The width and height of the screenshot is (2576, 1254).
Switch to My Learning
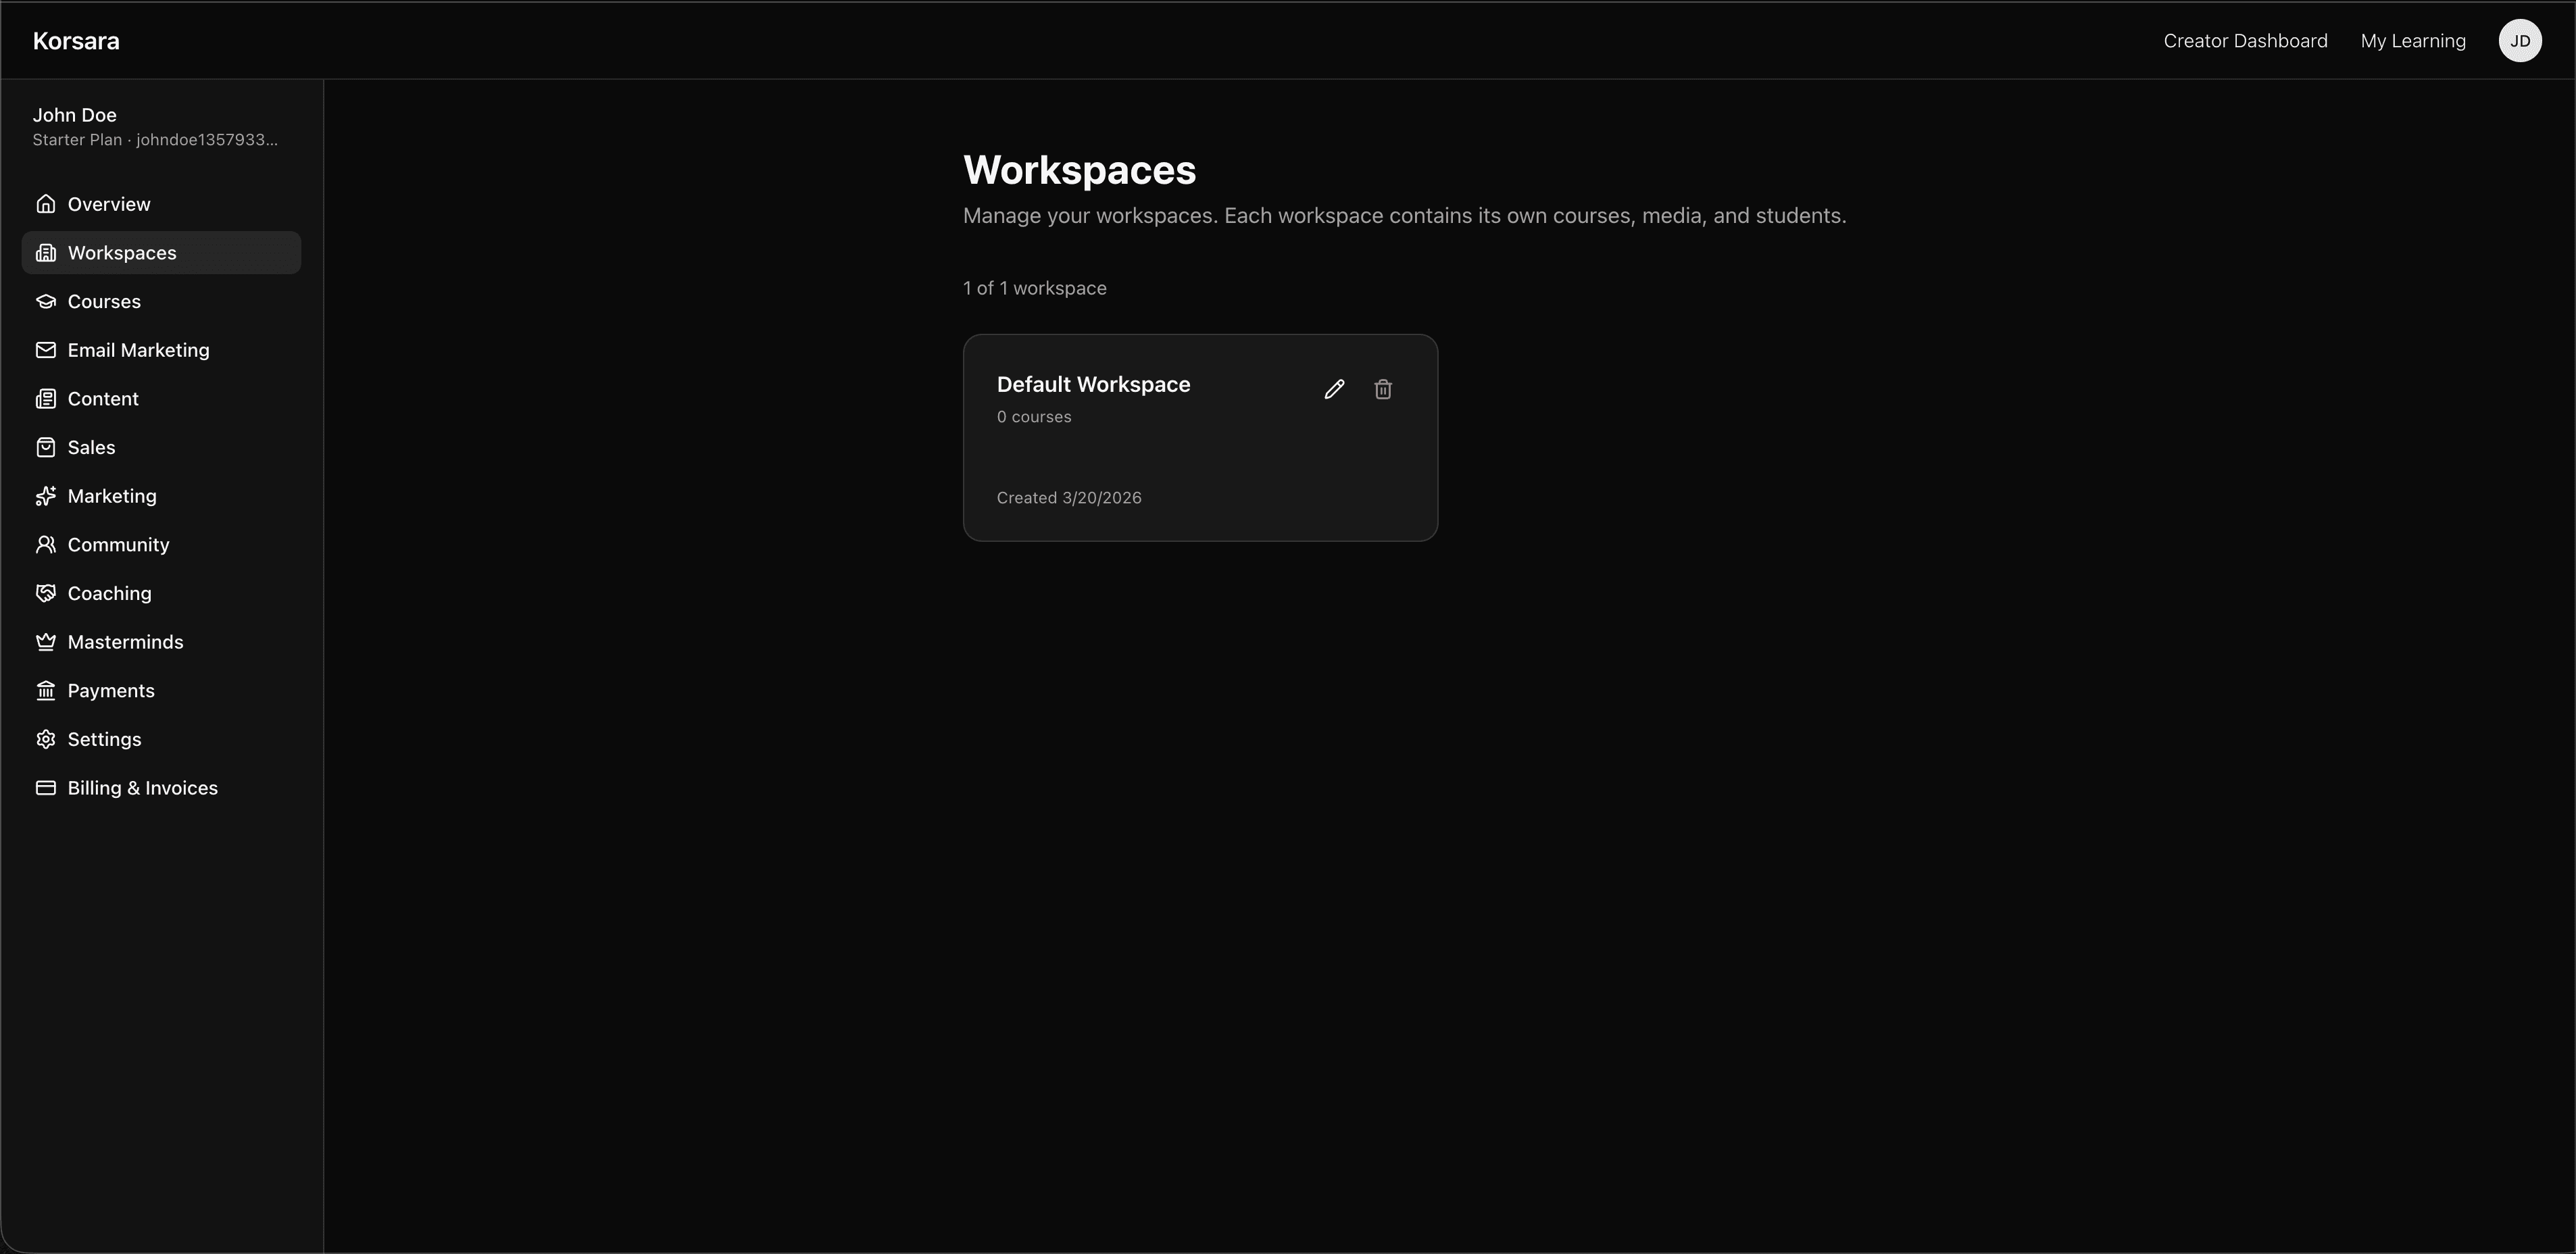click(2413, 41)
